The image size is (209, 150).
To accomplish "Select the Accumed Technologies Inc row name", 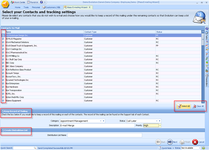I will [x=17, y=80].
